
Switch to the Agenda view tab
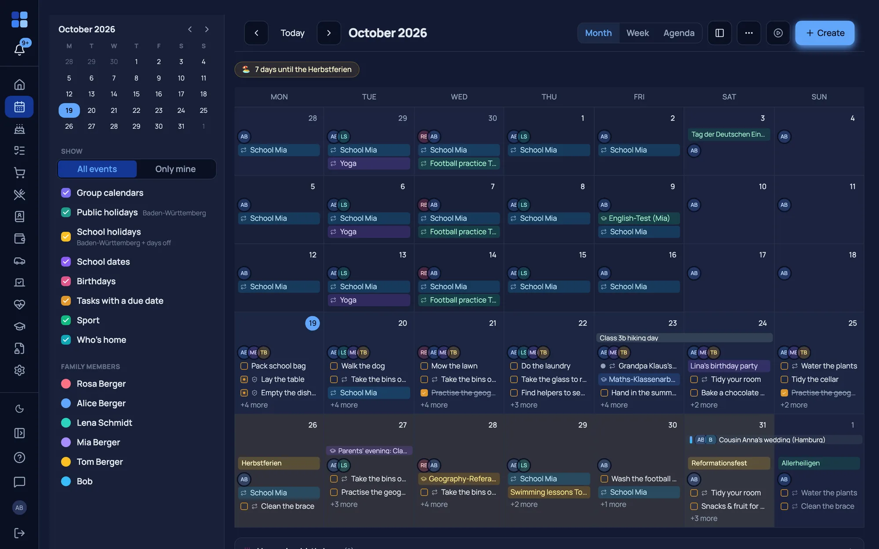[x=679, y=33]
